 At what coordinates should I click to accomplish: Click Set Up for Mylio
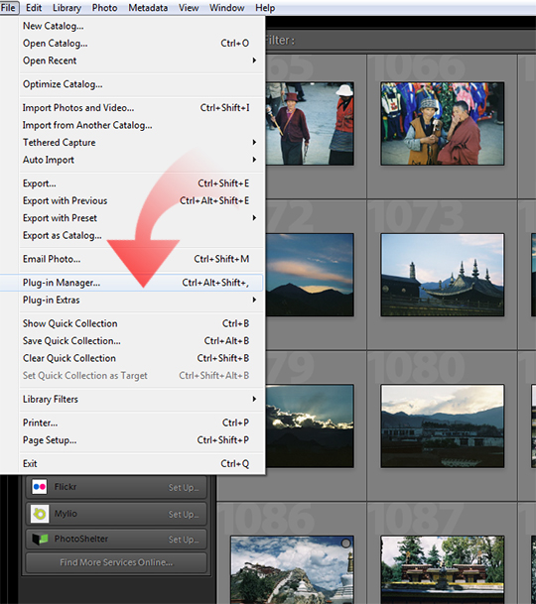click(x=184, y=514)
